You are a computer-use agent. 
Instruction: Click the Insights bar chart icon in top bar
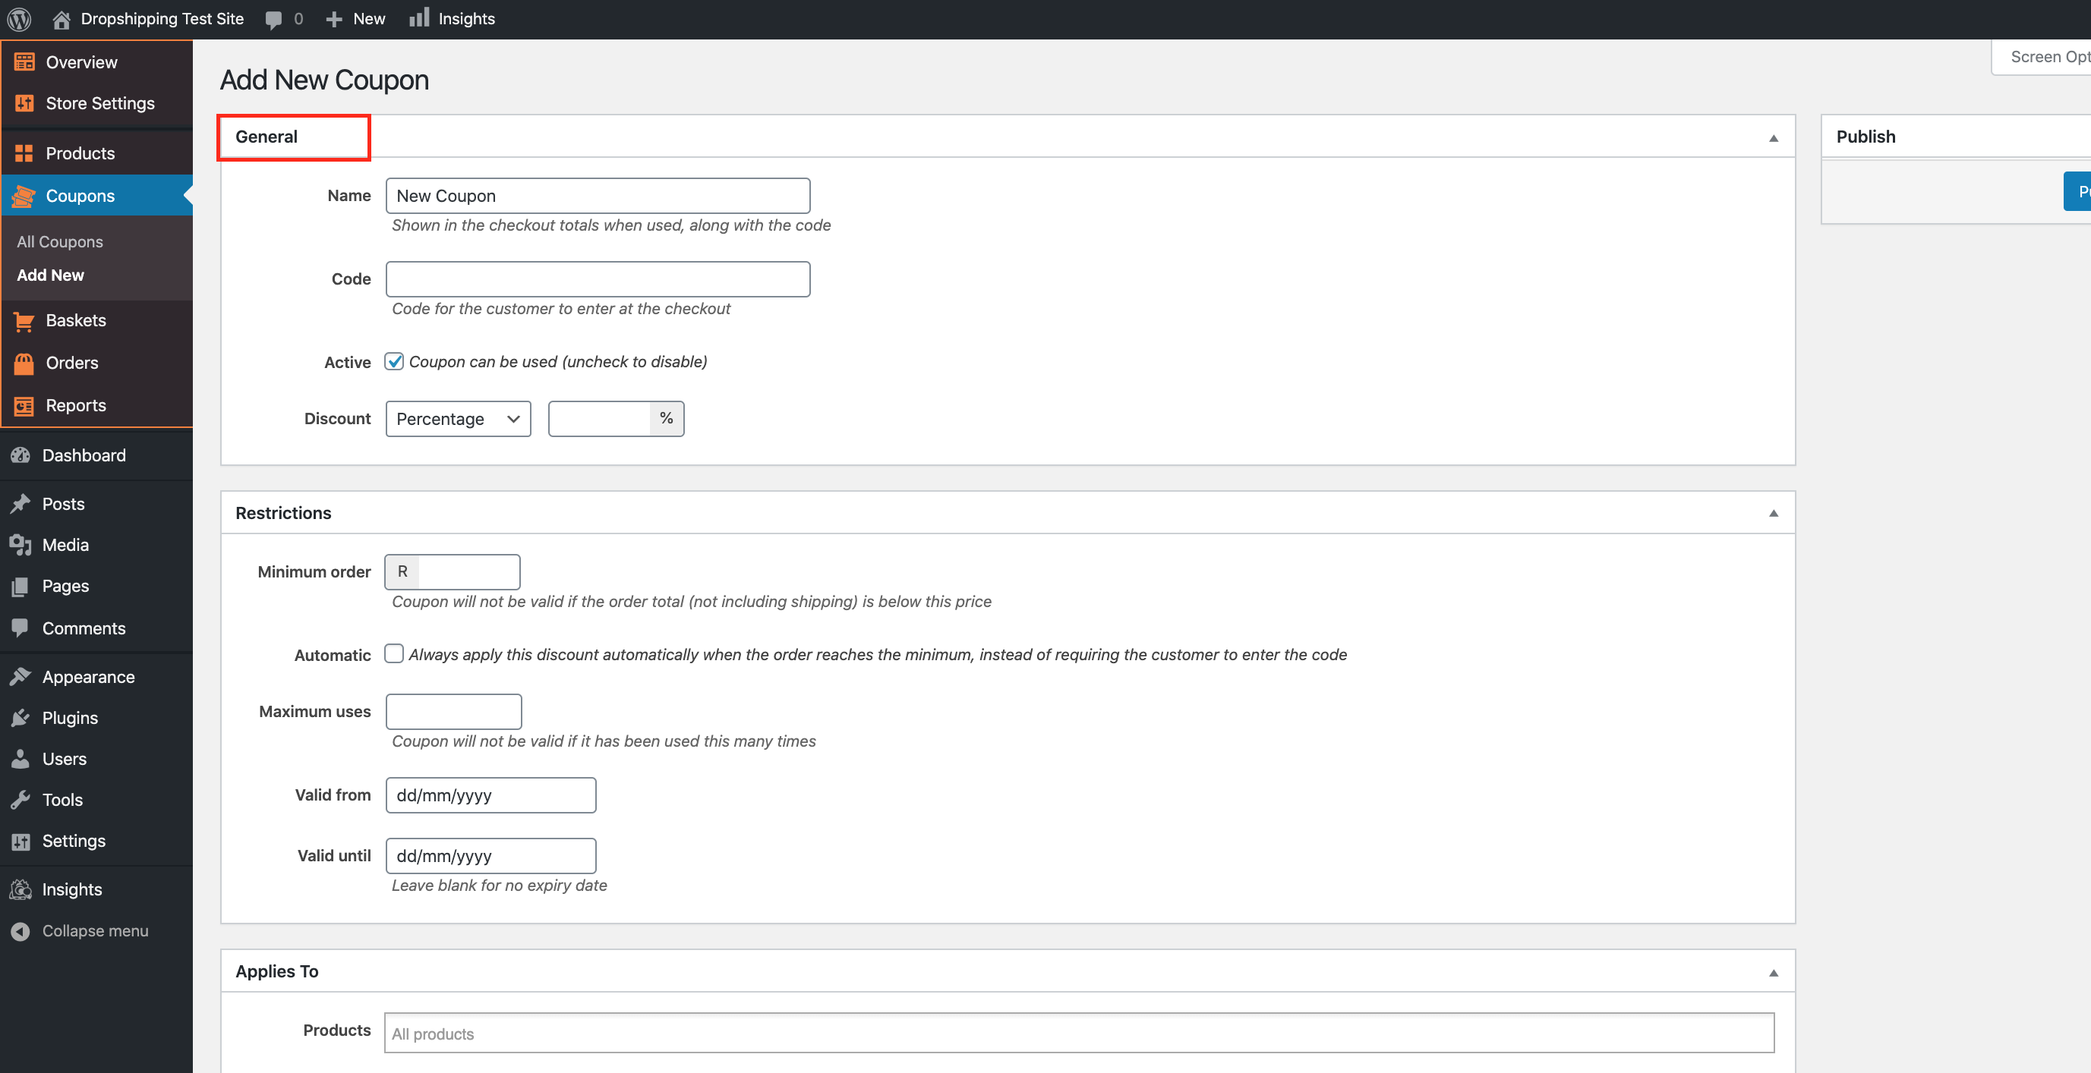419,18
